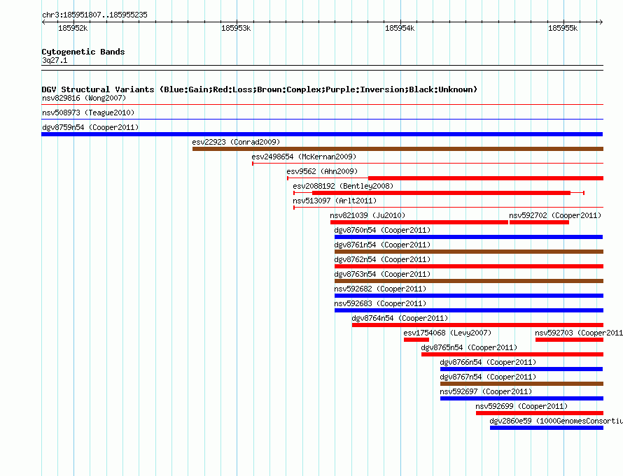
Task: Click the chr3:185951807..185955235 coordinates text
Action: [x=94, y=15]
